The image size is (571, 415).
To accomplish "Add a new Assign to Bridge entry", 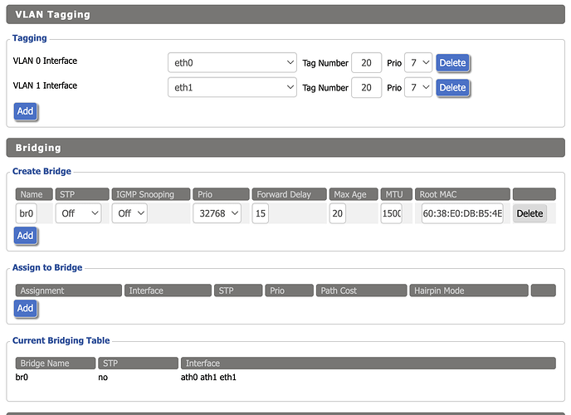I will coord(26,308).
